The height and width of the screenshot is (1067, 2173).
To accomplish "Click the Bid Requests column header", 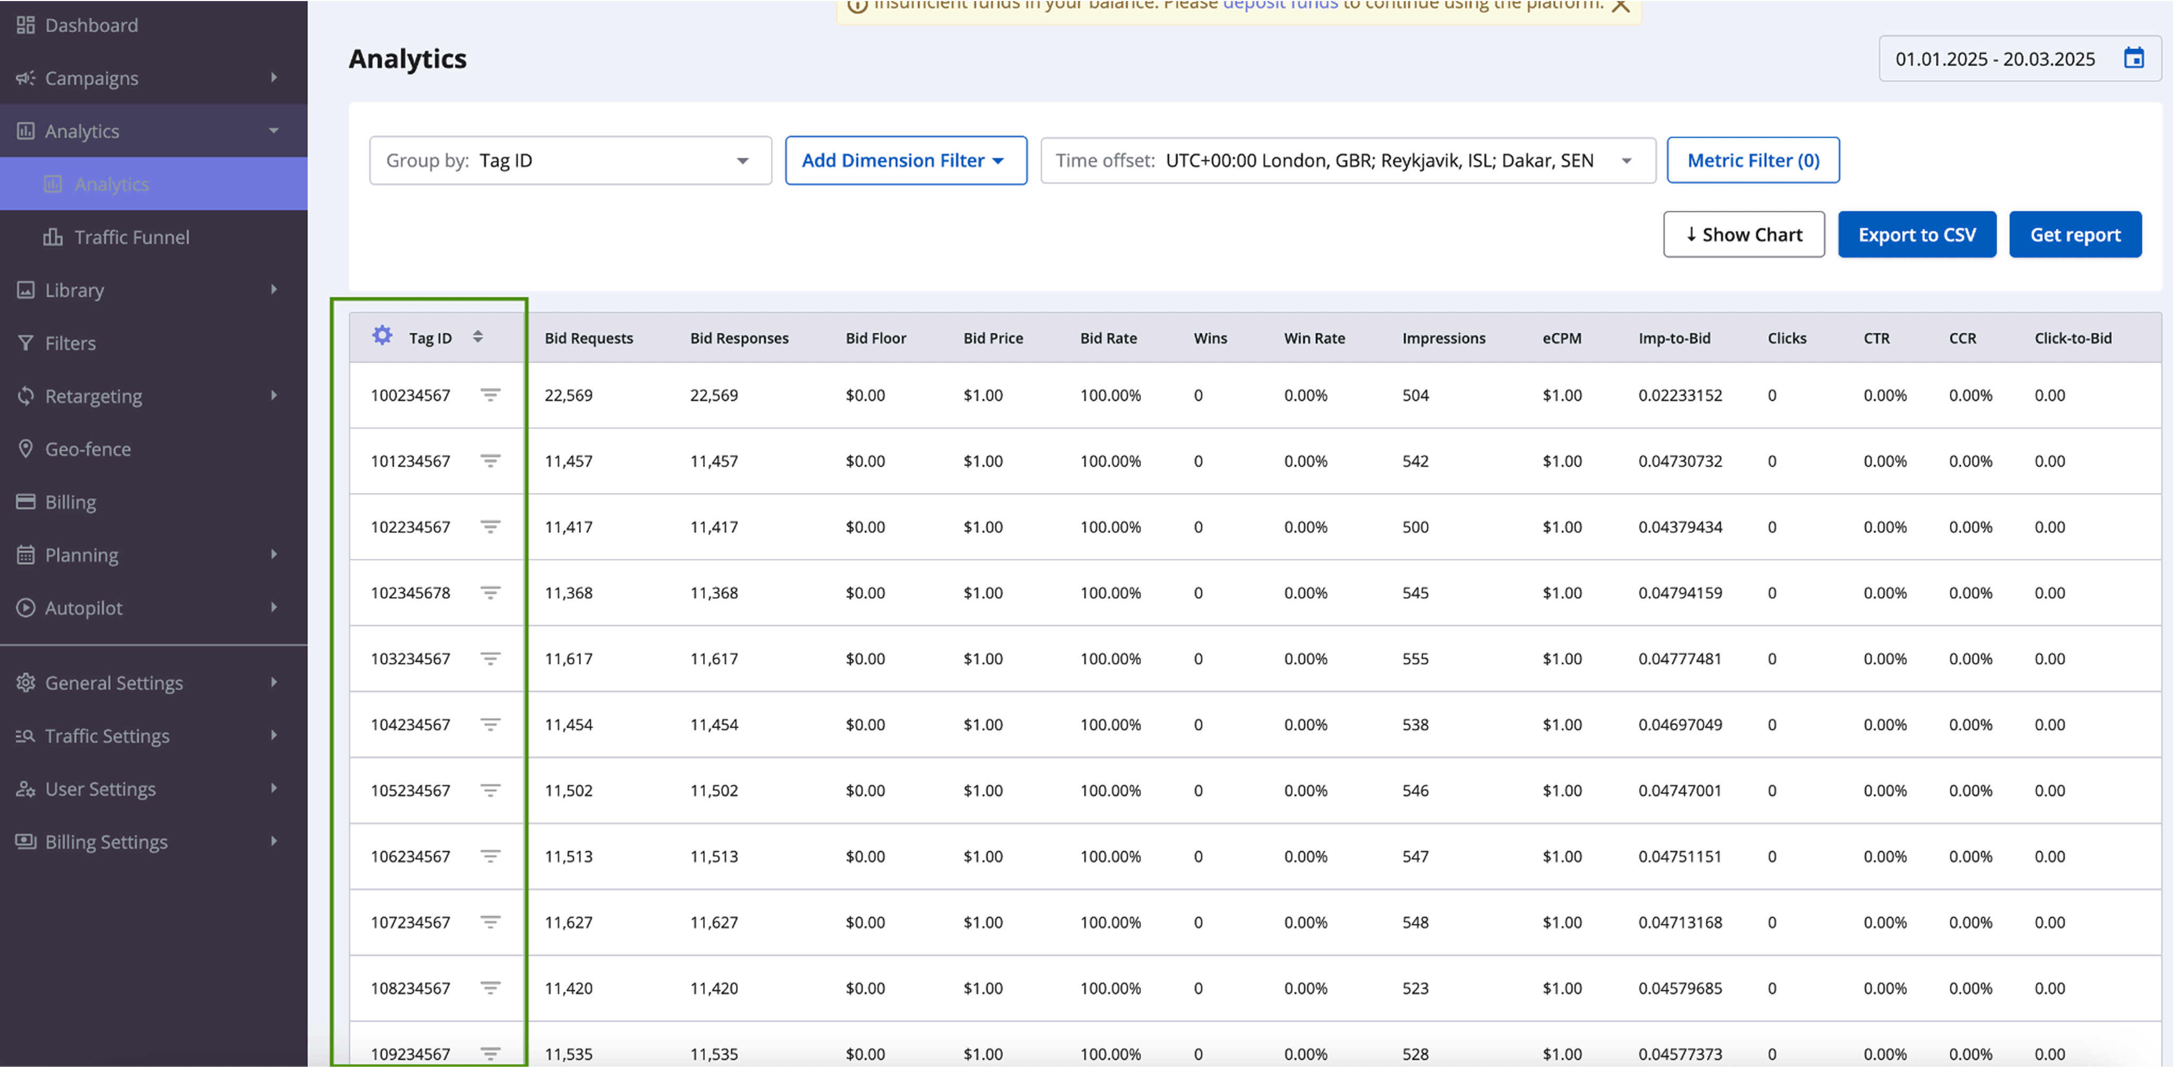I will tap(589, 337).
